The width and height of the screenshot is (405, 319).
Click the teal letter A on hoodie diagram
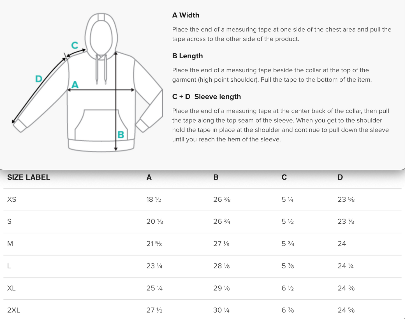coord(75,84)
